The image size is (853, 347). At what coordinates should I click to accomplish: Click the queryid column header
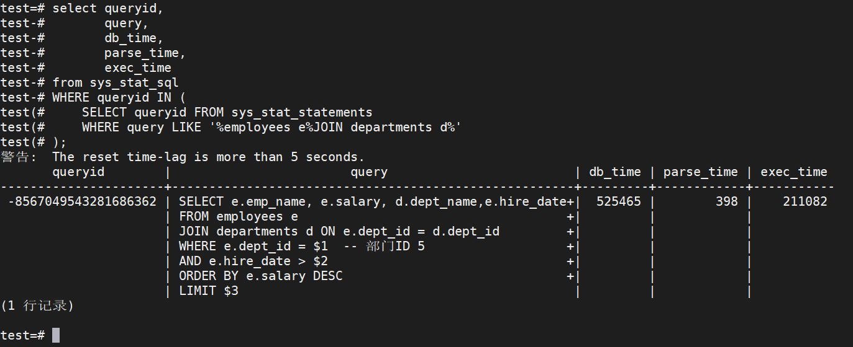[78, 172]
